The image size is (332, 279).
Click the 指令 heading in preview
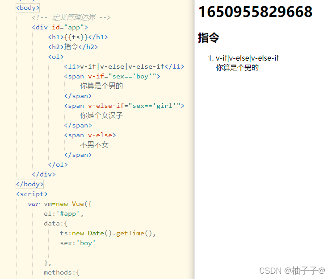tap(209, 38)
